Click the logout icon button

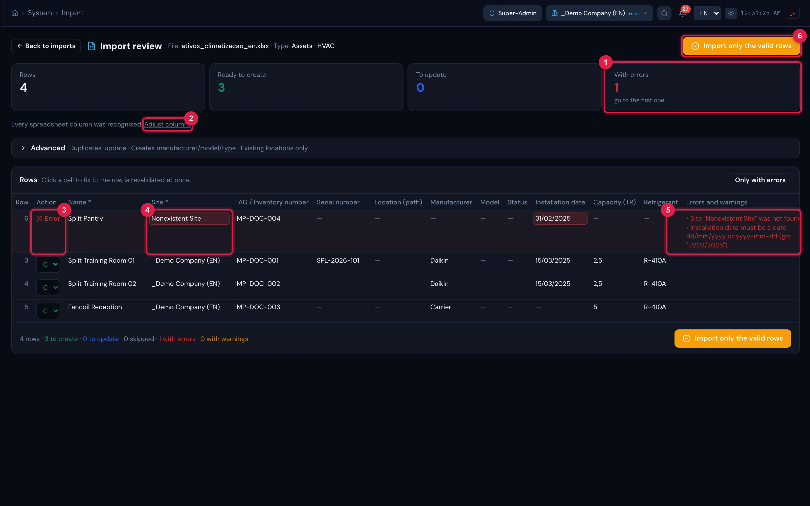tap(792, 13)
